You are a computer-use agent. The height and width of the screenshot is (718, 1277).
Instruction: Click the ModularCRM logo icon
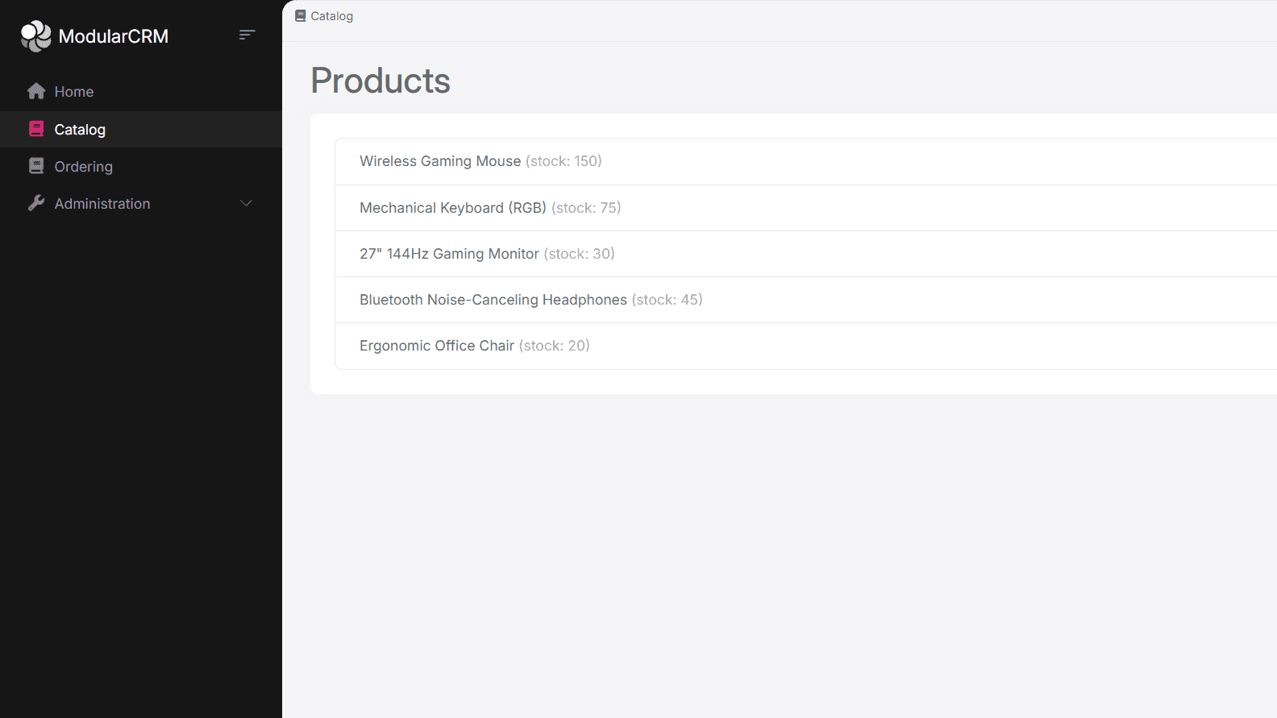tap(35, 36)
